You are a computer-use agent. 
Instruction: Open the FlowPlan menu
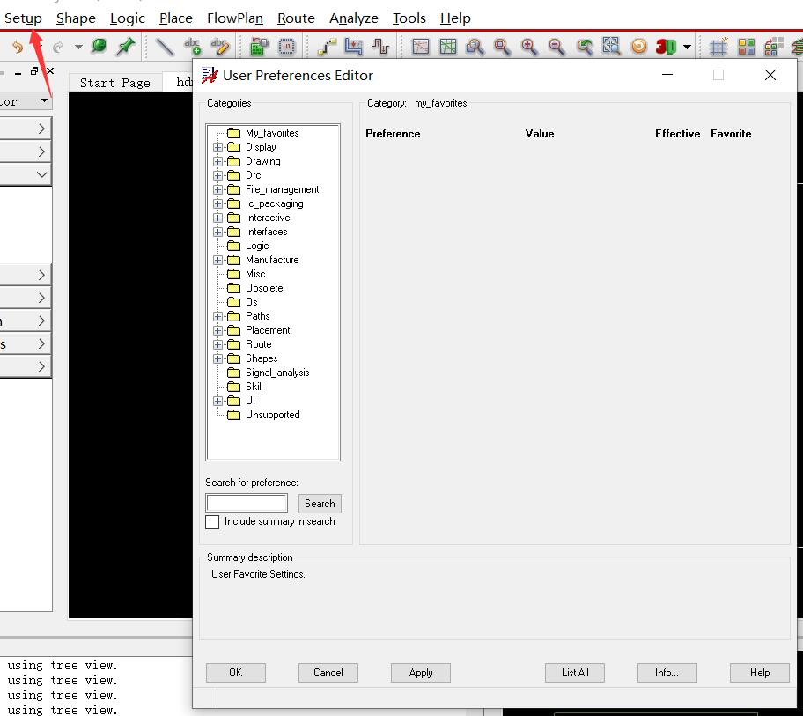click(x=235, y=18)
